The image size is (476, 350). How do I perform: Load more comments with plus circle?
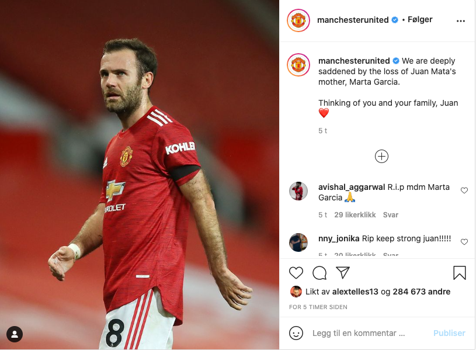click(381, 157)
